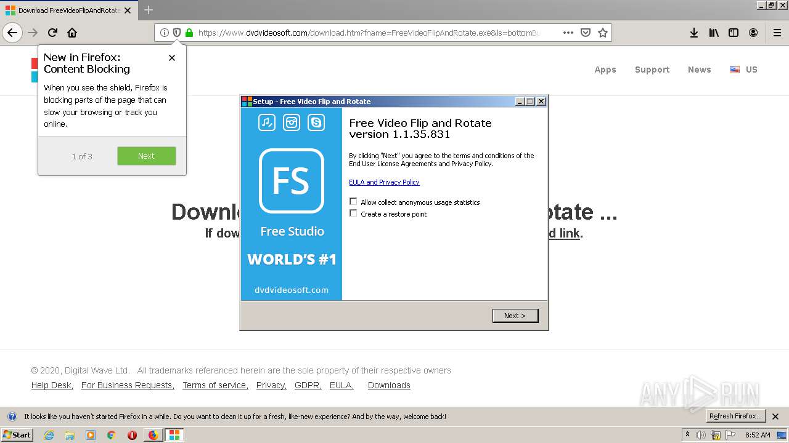Save page to Pocket icon
This screenshot has width=789, height=443.
click(x=586, y=33)
